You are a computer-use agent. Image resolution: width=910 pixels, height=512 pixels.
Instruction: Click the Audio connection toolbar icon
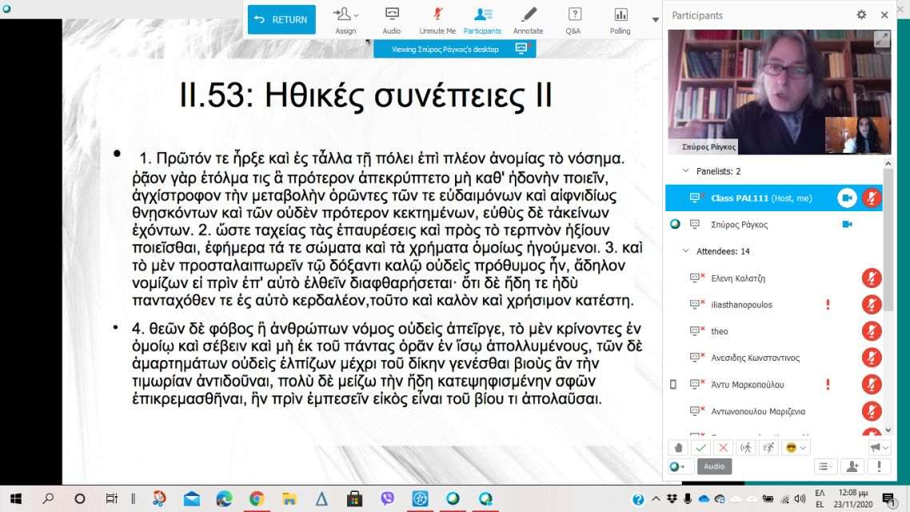pos(392,19)
